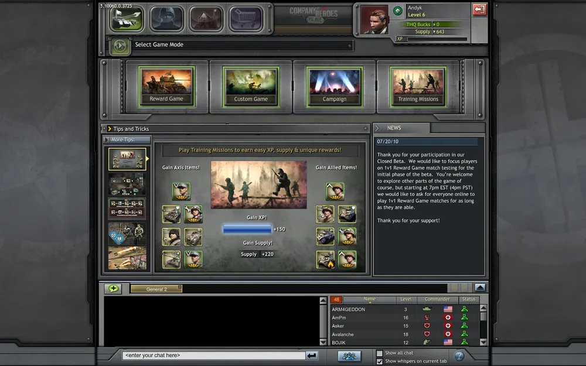Click the chat text input field
The width and height of the screenshot is (586, 366).
213,355
